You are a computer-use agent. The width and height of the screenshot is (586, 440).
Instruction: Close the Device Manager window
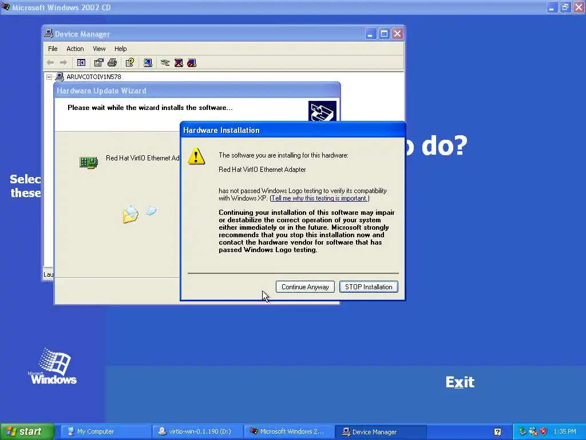(397, 34)
